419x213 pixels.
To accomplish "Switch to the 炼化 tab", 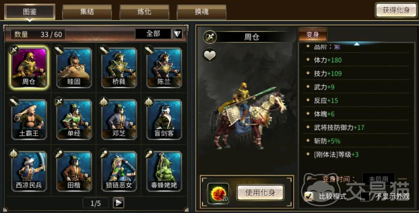I will [x=144, y=12].
